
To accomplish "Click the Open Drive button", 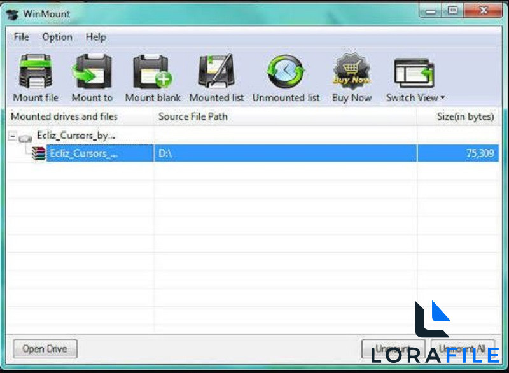I will pos(45,349).
